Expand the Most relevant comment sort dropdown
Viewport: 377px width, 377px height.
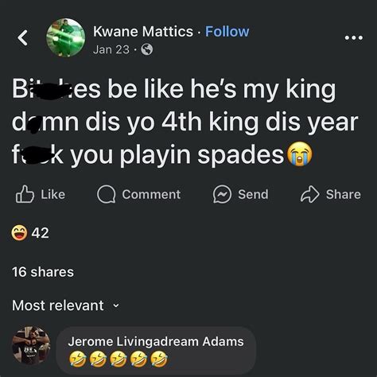click(x=66, y=305)
